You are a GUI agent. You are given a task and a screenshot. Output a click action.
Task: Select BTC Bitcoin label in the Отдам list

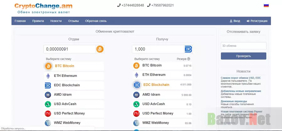(x=65, y=66)
